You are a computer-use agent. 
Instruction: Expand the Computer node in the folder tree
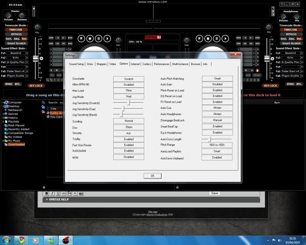pyautogui.click(x=3, y=102)
